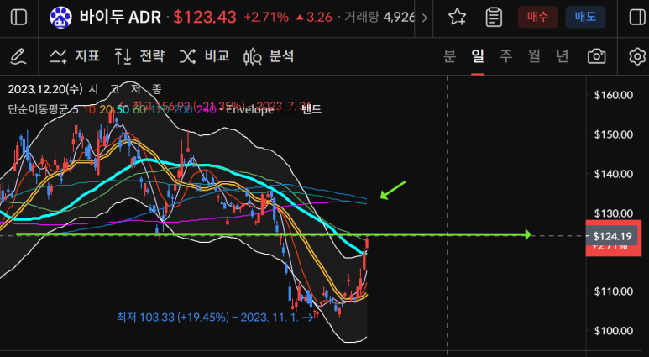Open the clipboard notes icon
Image resolution: width=649 pixels, height=357 pixels.
(494, 18)
